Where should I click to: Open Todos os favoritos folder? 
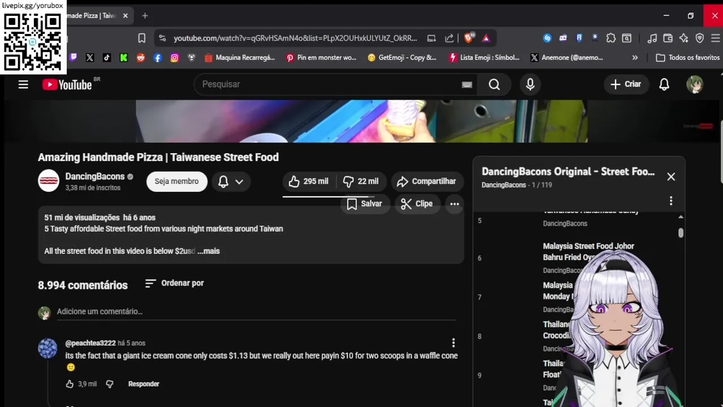coord(687,57)
